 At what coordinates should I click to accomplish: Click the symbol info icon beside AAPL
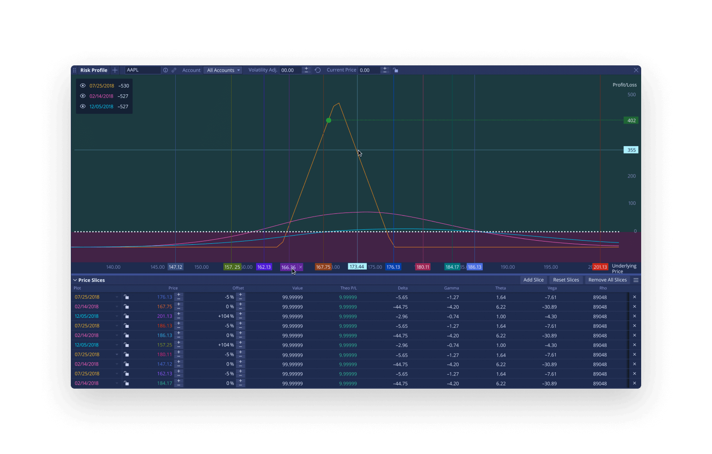166,70
